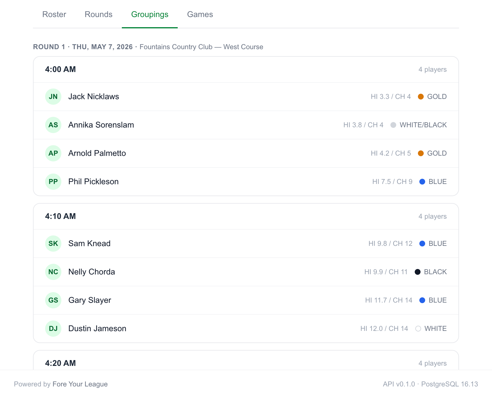Select the Groupings tab
Viewport: 492px width, 398px height.
150,14
